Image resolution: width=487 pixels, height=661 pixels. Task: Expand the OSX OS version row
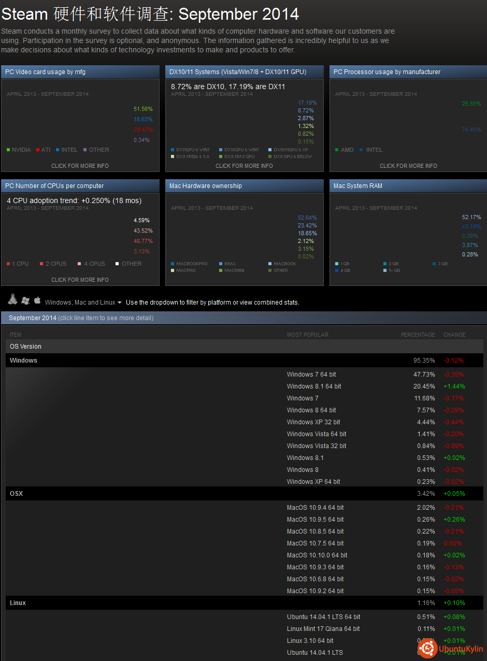(17, 494)
